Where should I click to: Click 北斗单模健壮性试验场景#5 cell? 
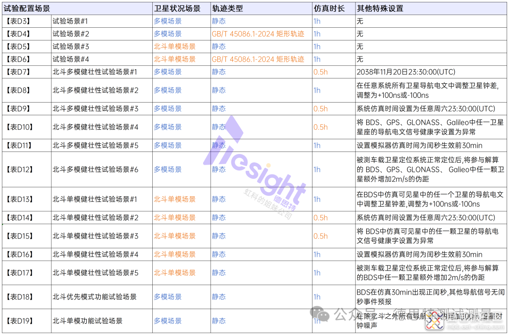click(102, 273)
